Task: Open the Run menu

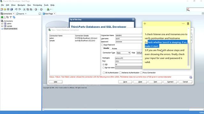Action: pyautogui.click(x=29, y=5)
